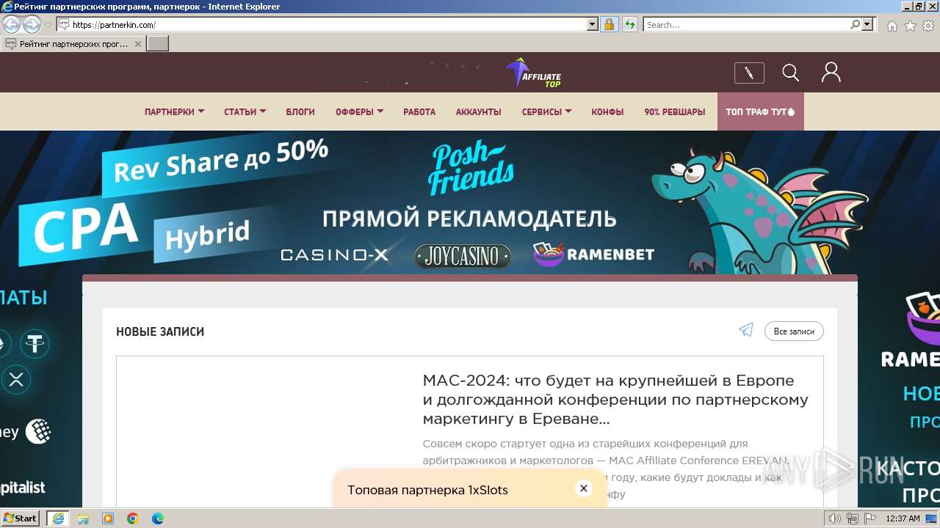The width and height of the screenshot is (940, 528).
Task: Open the 90% Ревшары menu item
Action: 674,111
